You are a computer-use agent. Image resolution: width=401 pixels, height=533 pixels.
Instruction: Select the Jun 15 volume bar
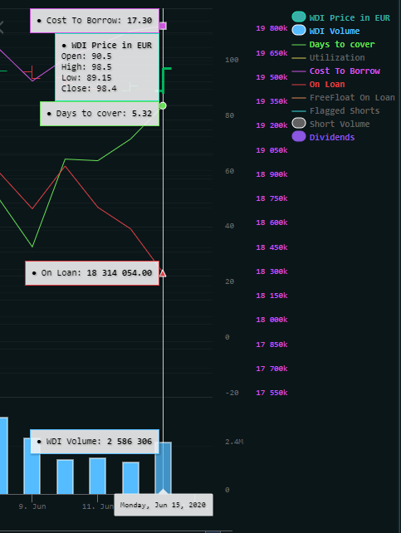(x=163, y=467)
